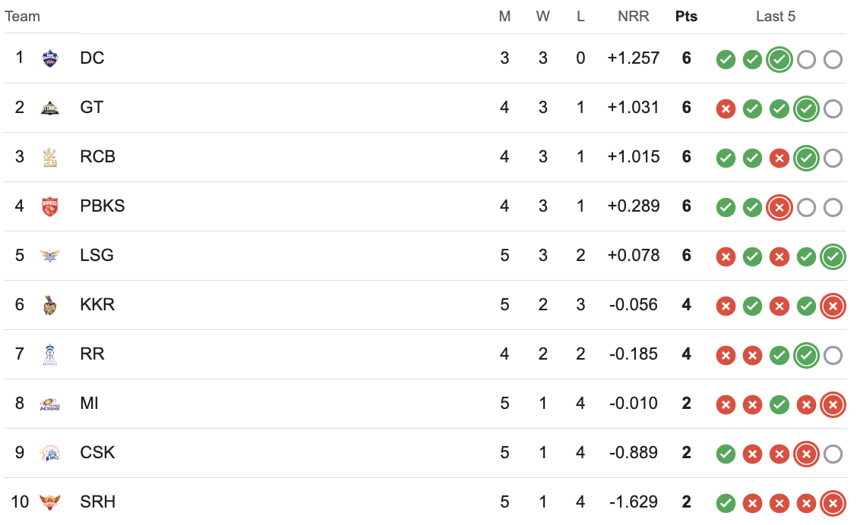Click KKR's ringed most recent loss cross
Screen dimensions: 857x525
(x=833, y=307)
